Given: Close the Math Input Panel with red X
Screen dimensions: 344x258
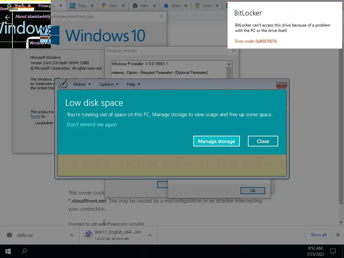Looking at the screenshot, I should (282, 85).
